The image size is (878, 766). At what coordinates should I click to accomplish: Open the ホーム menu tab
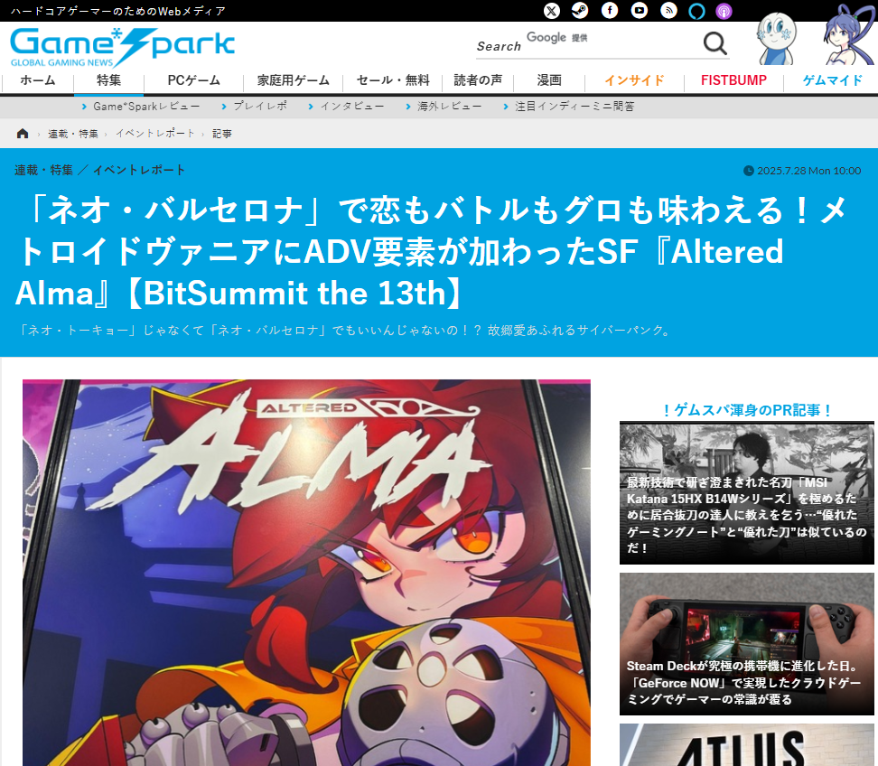(x=38, y=80)
